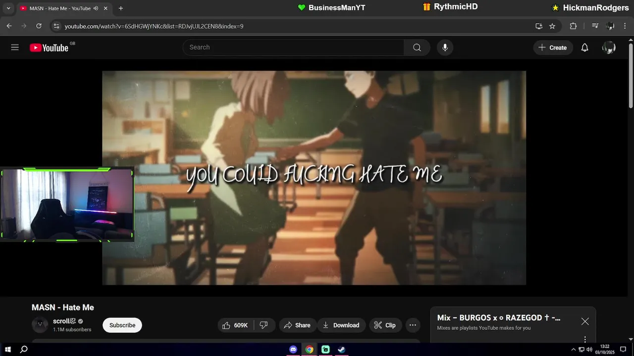
Task: Close the MASN - Hate Me tab
Action: tap(106, 8)
